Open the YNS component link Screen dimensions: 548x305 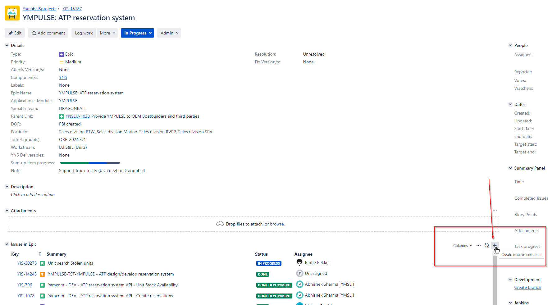coord(63,77)
